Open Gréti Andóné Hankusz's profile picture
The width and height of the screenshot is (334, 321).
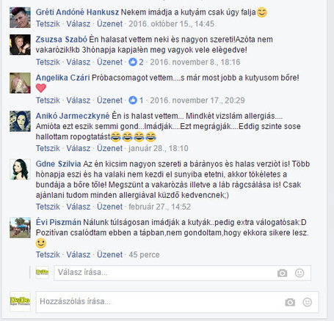coord(20,18)
